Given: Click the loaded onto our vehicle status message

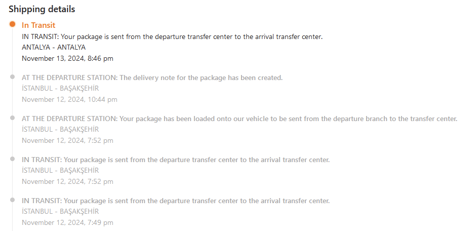Looking at the screenshot, I should 240,119.
